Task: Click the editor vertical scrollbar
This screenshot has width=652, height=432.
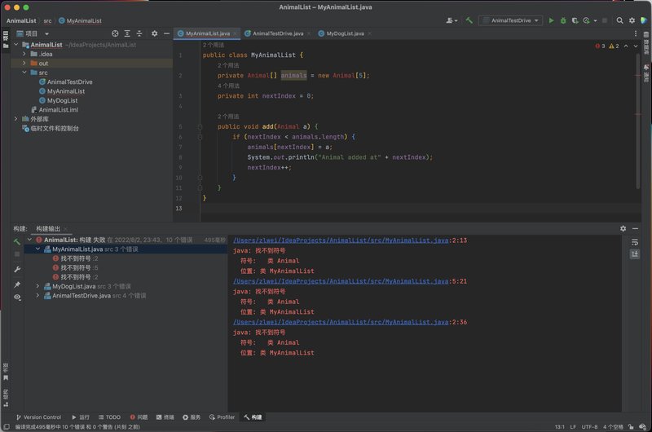Action: pyautogui.click(x=637, y=121)
